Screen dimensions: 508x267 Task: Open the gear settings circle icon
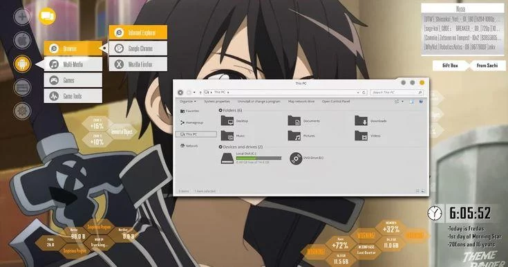click(22, 111)
